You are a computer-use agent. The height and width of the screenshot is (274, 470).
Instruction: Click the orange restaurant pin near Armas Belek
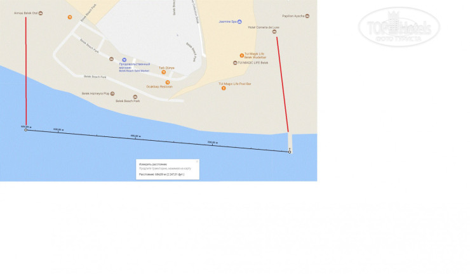pyautogui.click(x=70, y=17)
